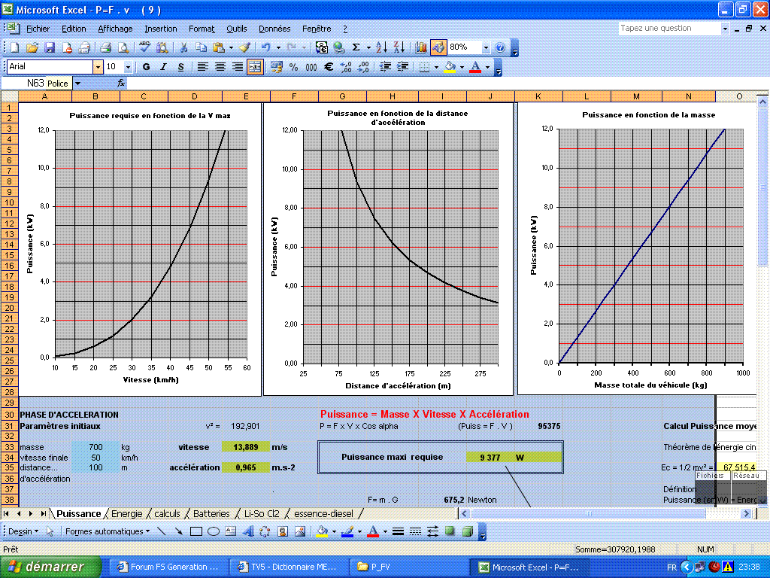Image resolution: width=770 pixels, height=578 pixels.
Task: Open Formes automatiques menu
Action: [107, 531]
